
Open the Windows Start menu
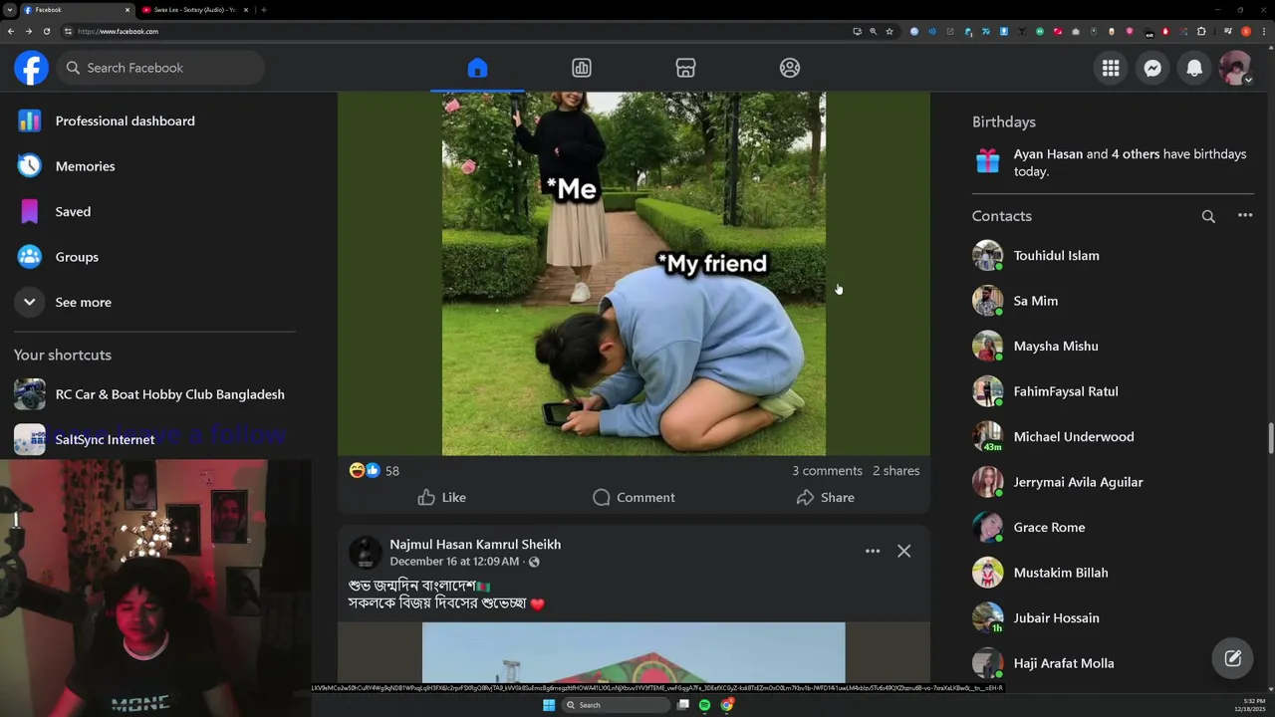click(548, 705)
